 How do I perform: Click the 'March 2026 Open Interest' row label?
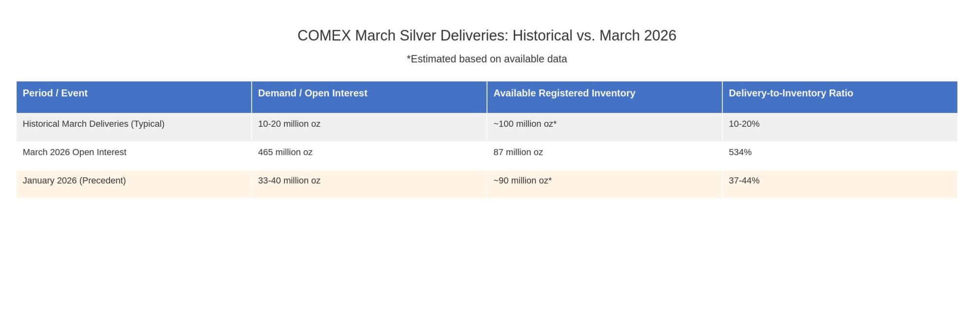(74, 152)
